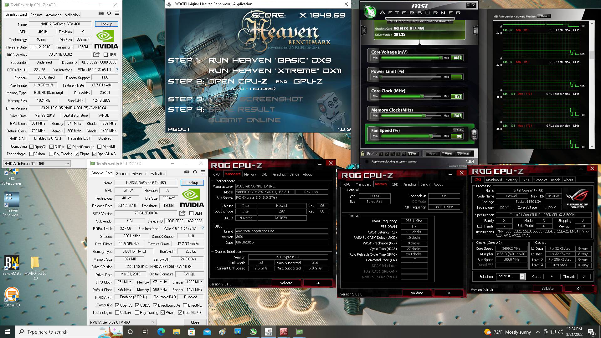Open Afterburner Settings

tap(463, 153)
